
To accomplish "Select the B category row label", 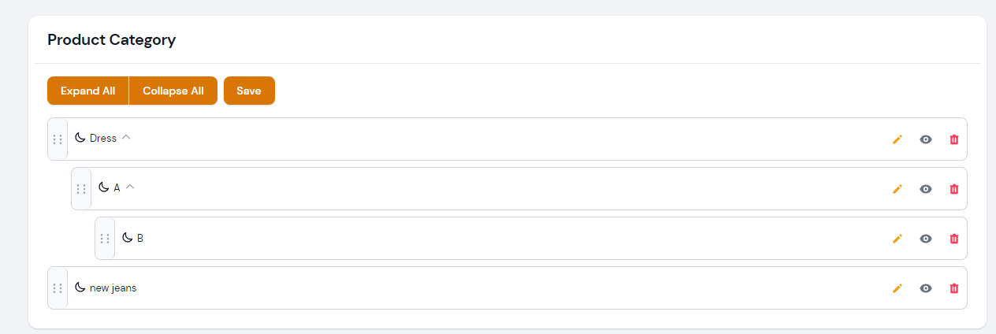I will click(x=140, y=238).
